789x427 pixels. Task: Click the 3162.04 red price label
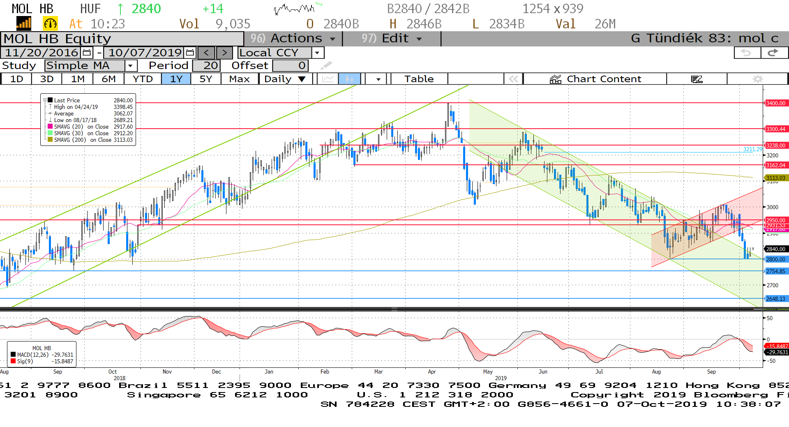(775, 165)
